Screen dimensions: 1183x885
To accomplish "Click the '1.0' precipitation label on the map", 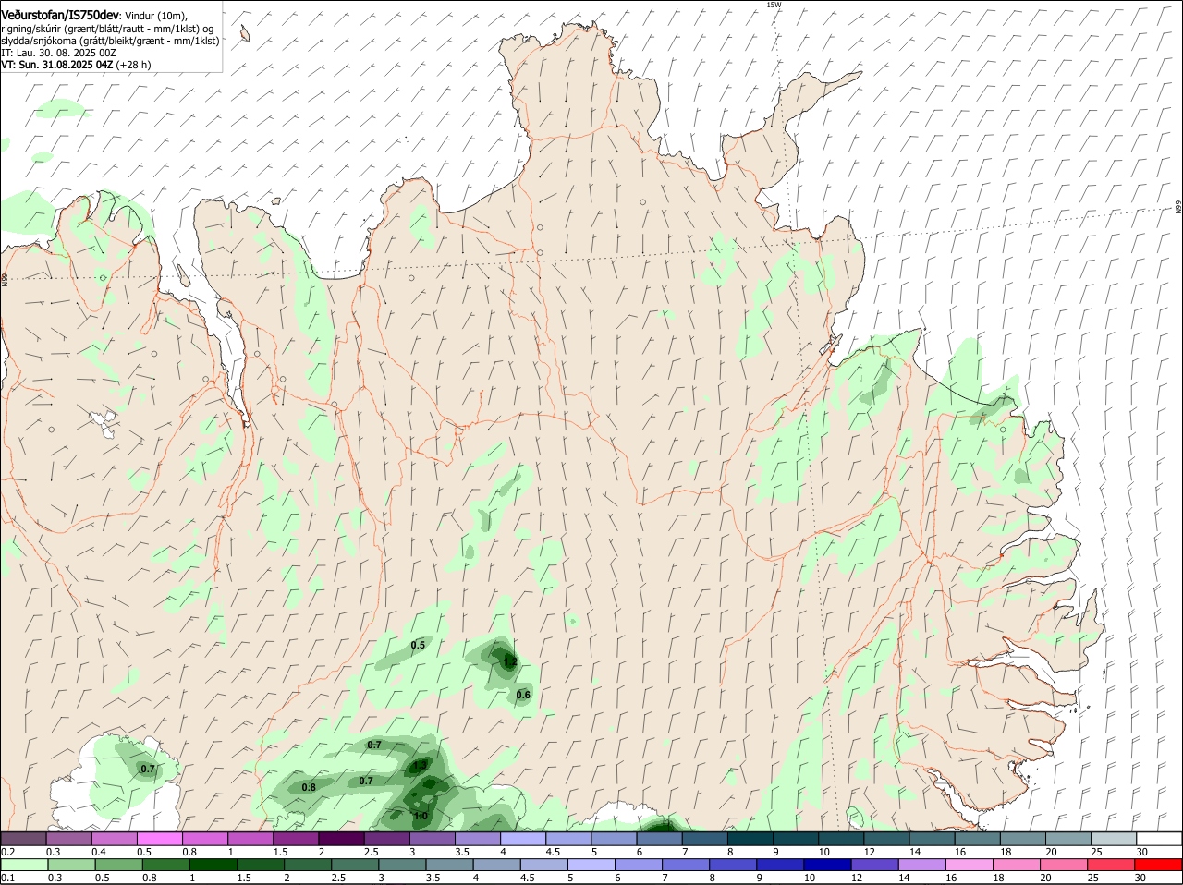I will 421,816.
